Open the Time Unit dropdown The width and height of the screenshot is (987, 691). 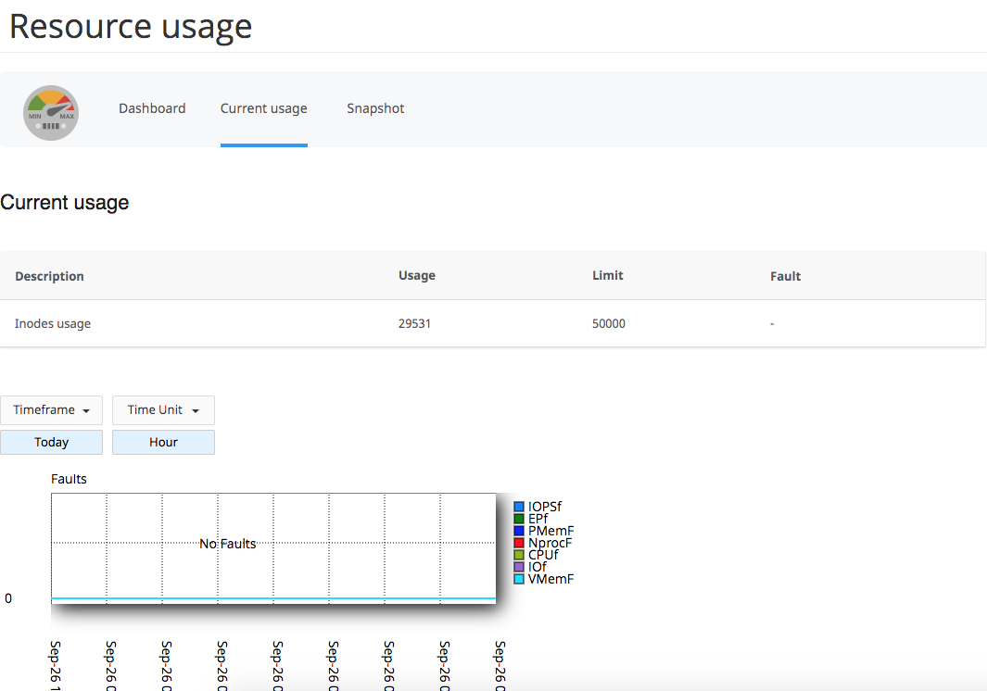(x=163, y=409)
